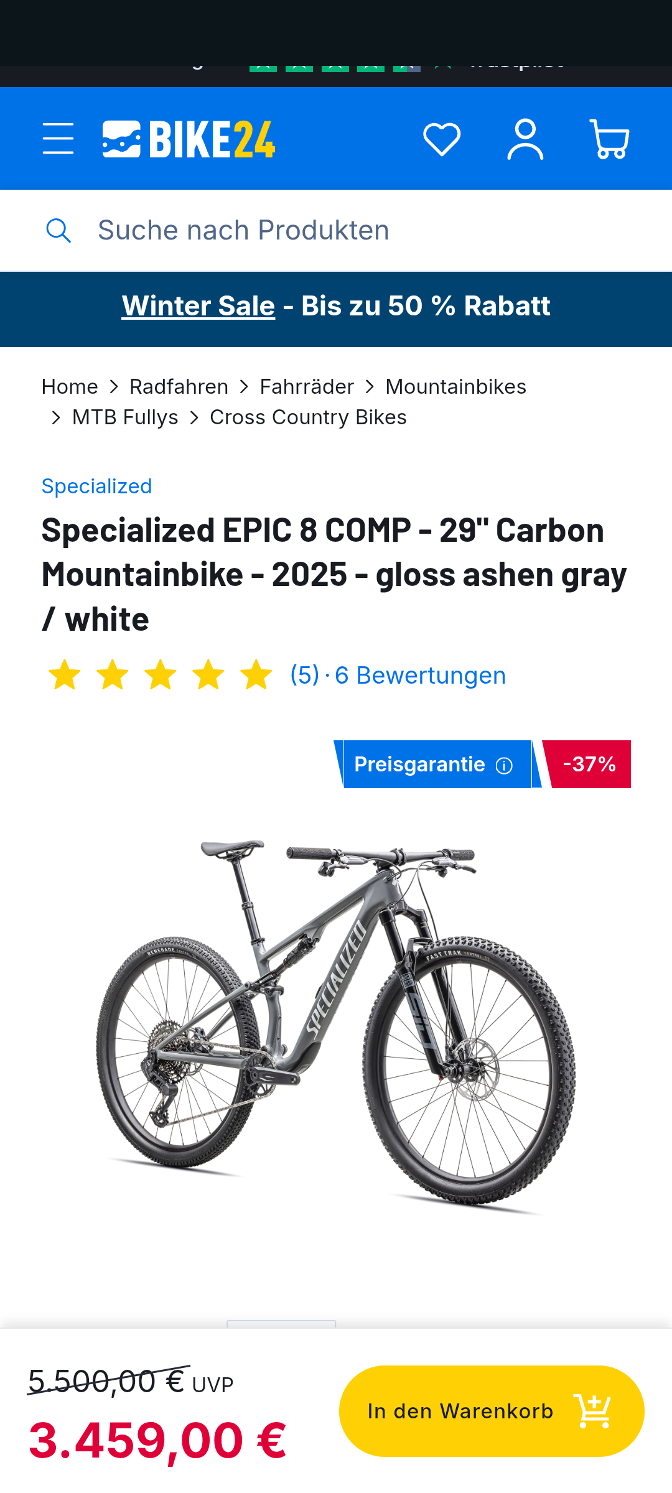Go to the Home breadcrumb
The height and width of the screenshot is (1493, 672).
coord(70,387)
